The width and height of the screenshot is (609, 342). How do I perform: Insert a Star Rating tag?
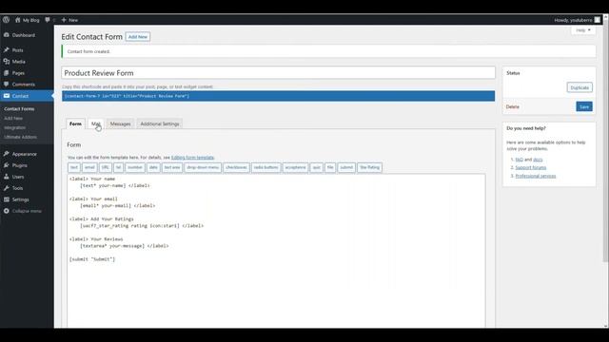(x=369, y=167)
